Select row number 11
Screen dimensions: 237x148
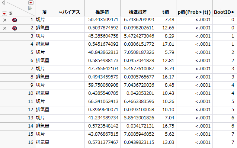pyautogui.click(x=31, y=102)
